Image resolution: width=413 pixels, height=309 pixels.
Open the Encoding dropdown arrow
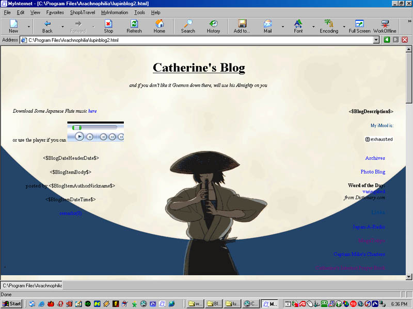(x=344, y=27)
